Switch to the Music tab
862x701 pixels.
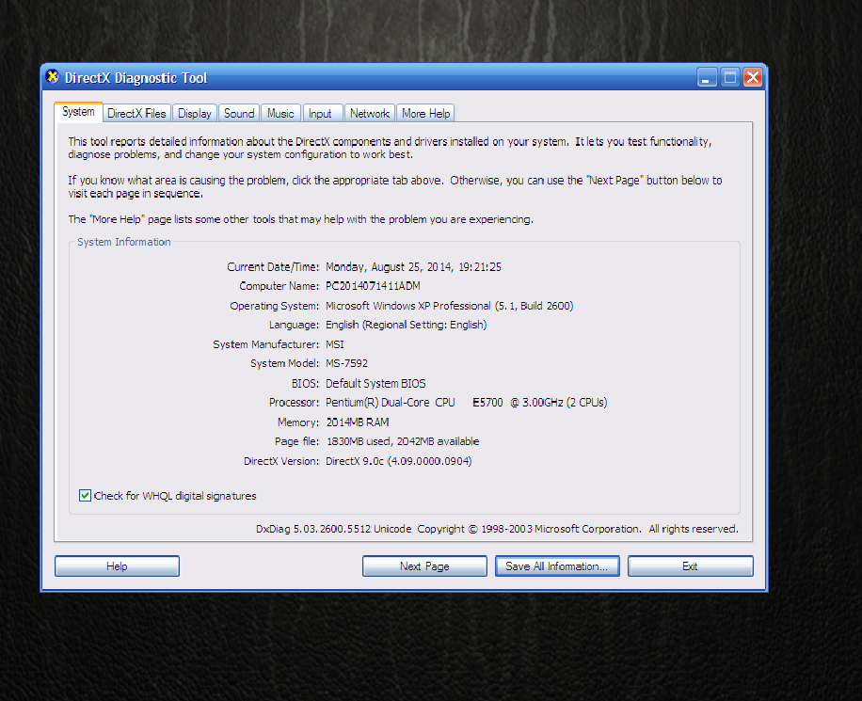280,114
